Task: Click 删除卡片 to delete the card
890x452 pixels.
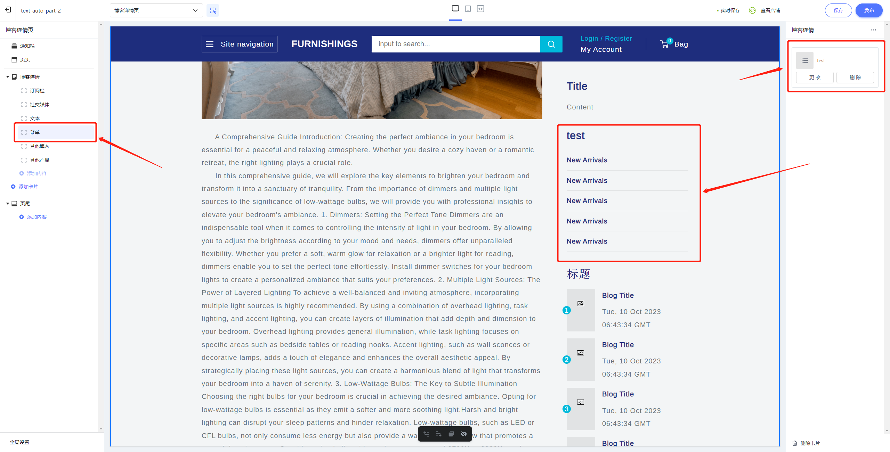Action: (806, 443)
